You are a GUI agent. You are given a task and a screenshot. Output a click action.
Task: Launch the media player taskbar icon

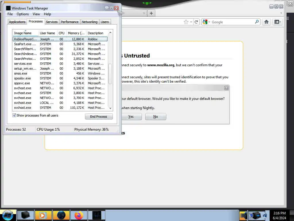click(43, 215)
